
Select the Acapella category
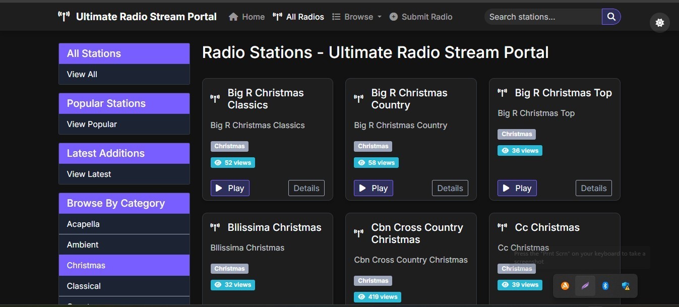pos(124,224)
